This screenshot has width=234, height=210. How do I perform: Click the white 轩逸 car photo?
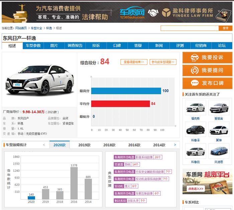point(40,80)
